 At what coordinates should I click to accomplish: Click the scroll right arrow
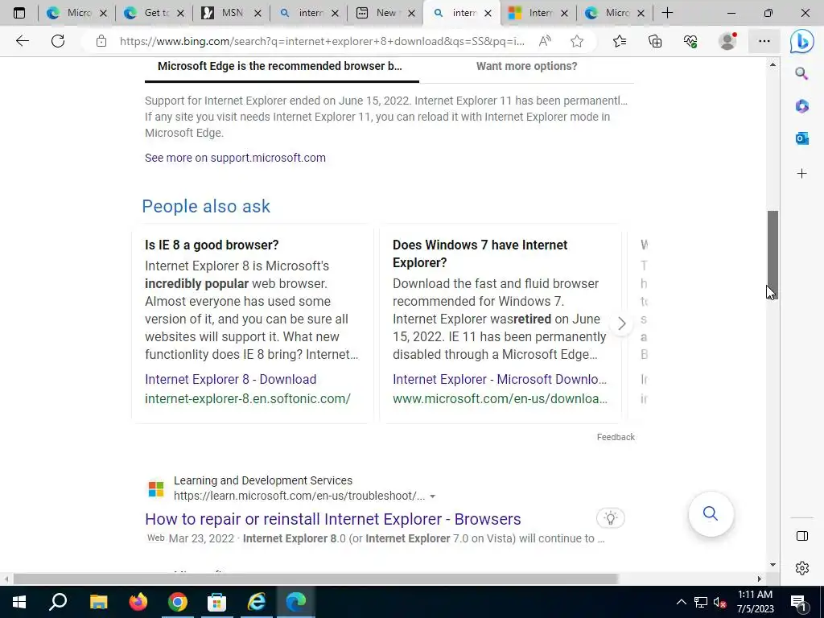click(760, 579)
